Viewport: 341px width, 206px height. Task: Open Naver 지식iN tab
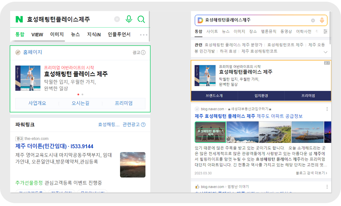pos(94,34)
